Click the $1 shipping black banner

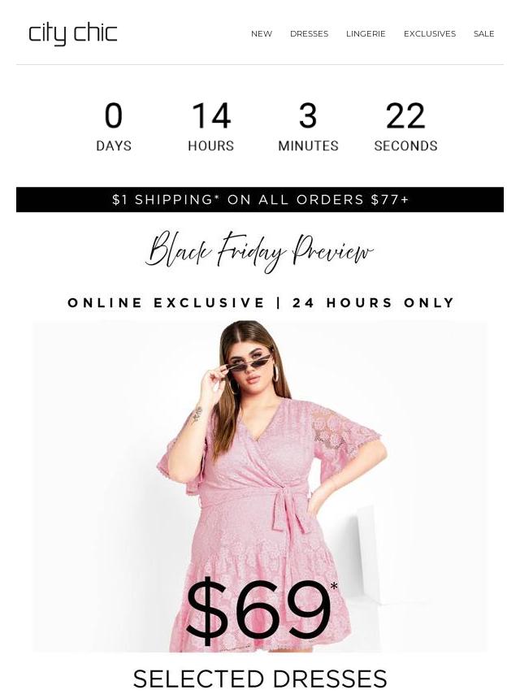click(260, 200)
